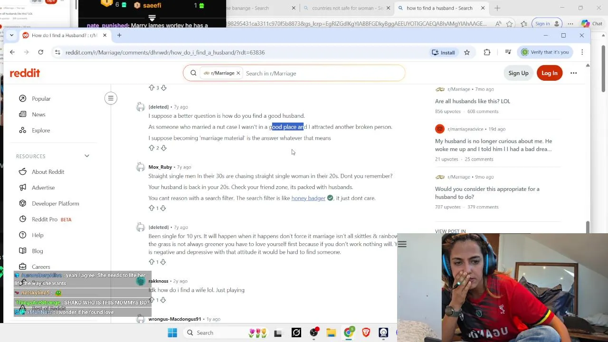Open the media control icon in toolbar
The image size is (608, 342).
coord(508,52)
